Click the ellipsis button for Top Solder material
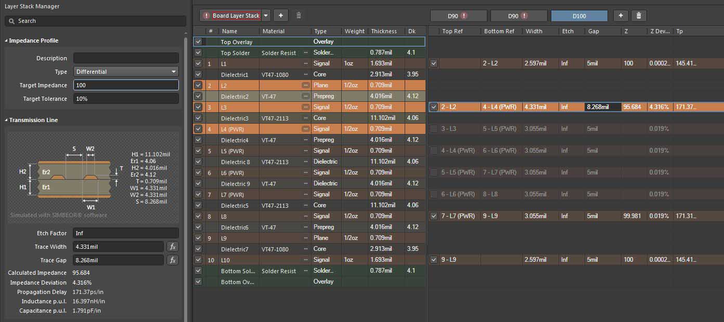Image resolution: width=724 pixels, height=322 pixels. (306, 53)
